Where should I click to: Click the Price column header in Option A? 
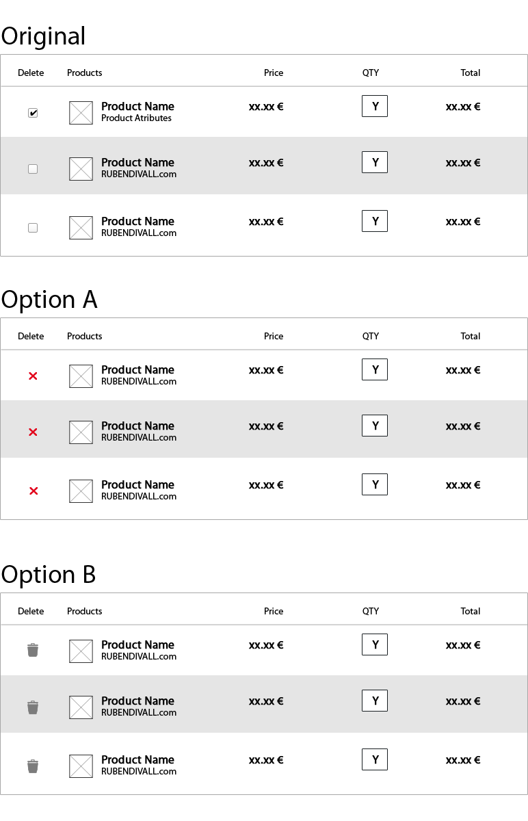274,336
